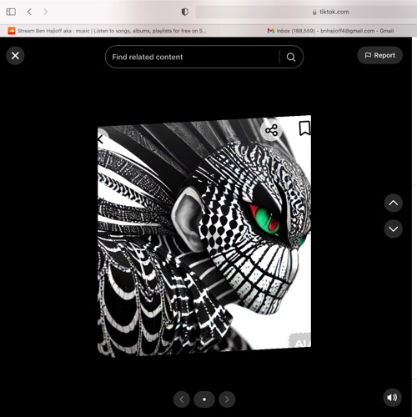Image resolution: width=417 pixels, height=417 pixels.
Task: Click the share icon on the image
Action: pos(271,130)
